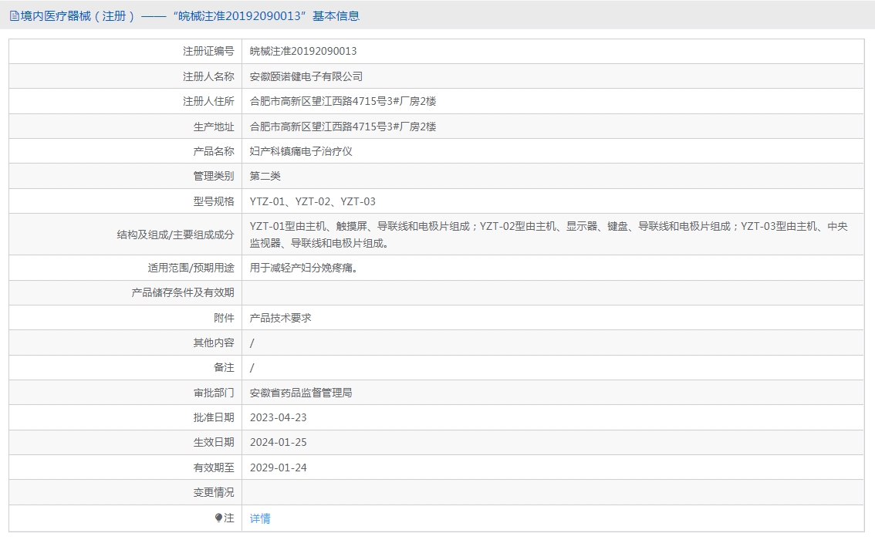Click the 结构及组成/主要组成成分 label
Image resolution: width=875 pixels, height=540 pixels.
(x=175, y=235)
